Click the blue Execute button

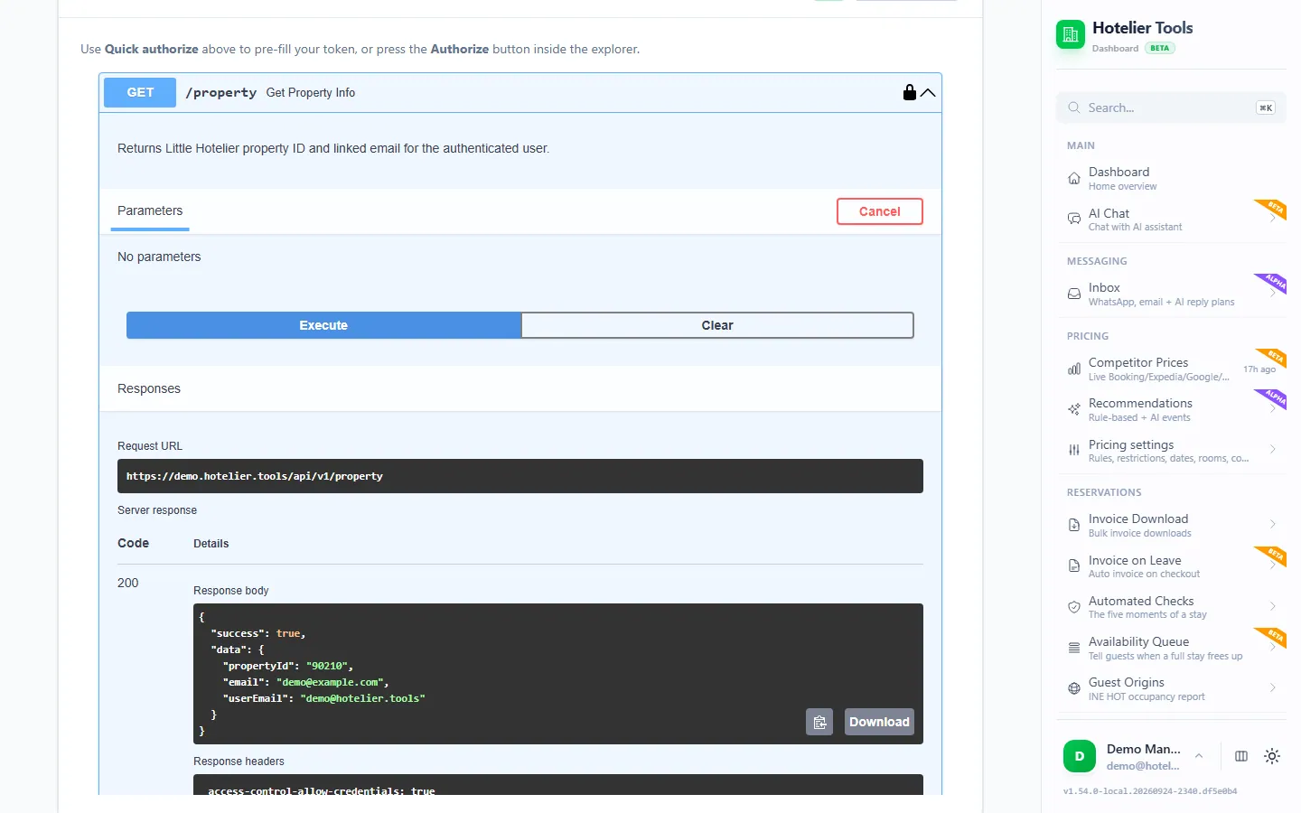[323, 325]
